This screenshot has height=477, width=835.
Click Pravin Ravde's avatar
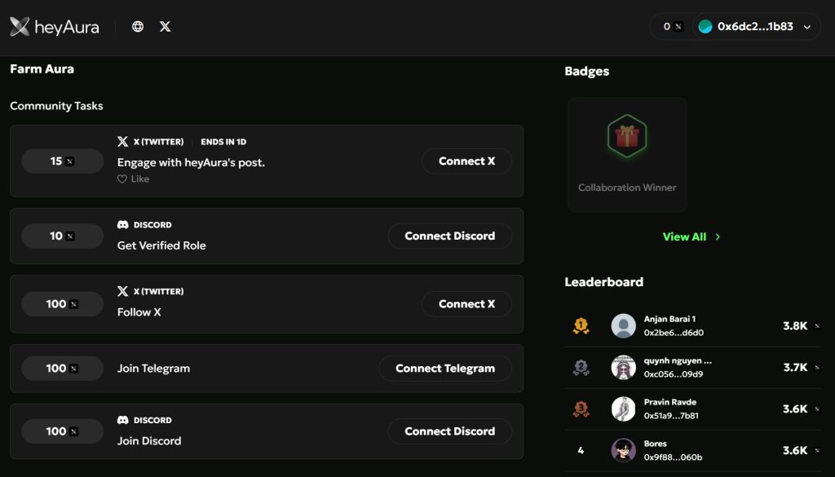(x=624, y=409)
